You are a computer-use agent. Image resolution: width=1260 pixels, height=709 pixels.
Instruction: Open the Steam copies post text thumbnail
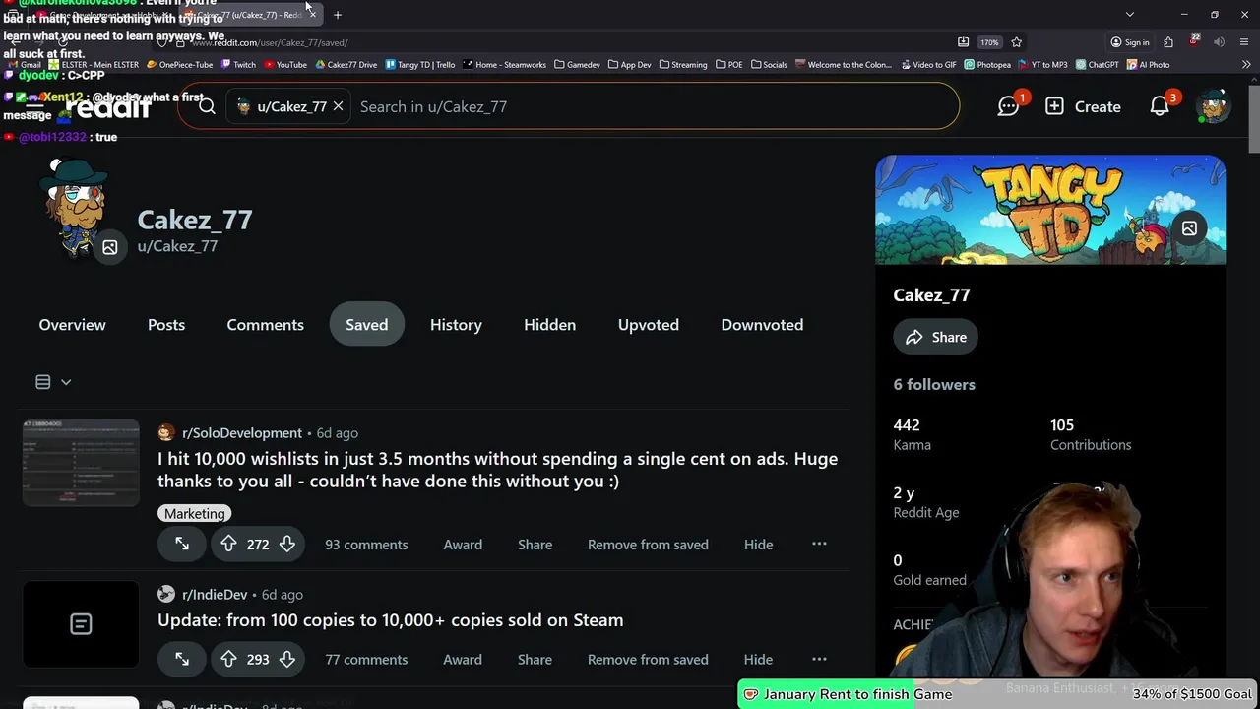coord(81,624)
